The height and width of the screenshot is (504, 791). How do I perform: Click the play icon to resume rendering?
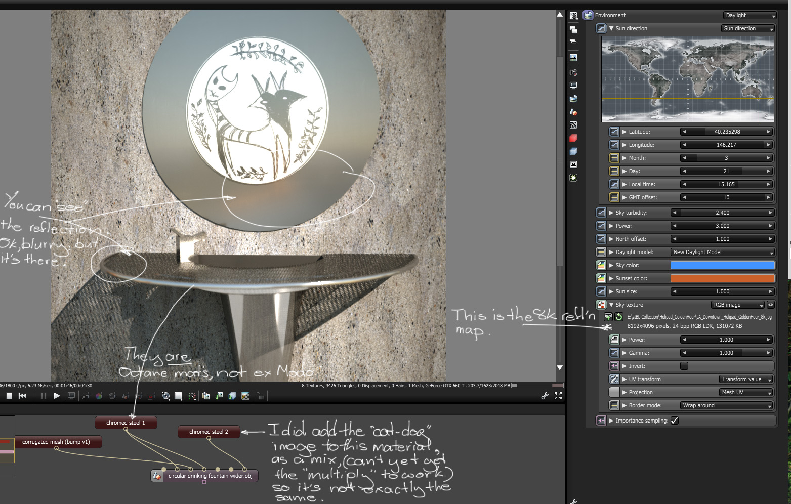[x=57, y=396]
